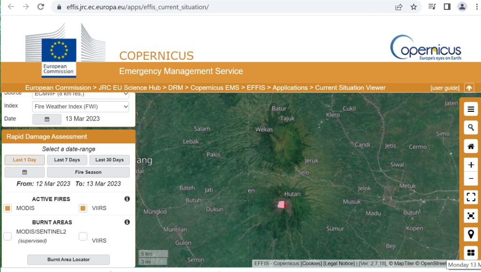Reset map with the home icon

[x=471, y=147]
